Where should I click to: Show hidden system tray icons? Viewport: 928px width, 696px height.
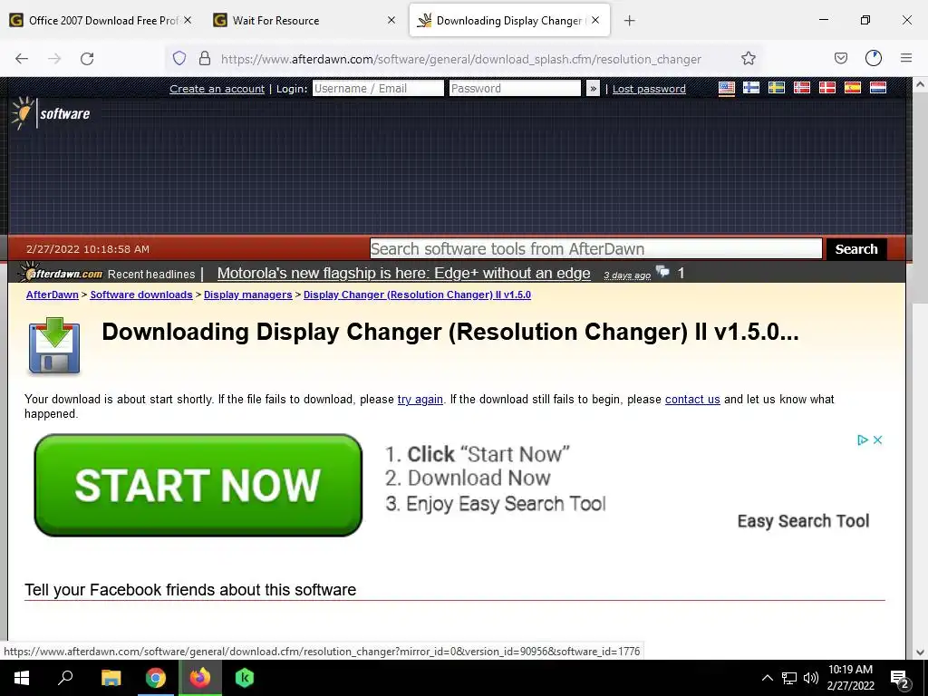(767, 678)
